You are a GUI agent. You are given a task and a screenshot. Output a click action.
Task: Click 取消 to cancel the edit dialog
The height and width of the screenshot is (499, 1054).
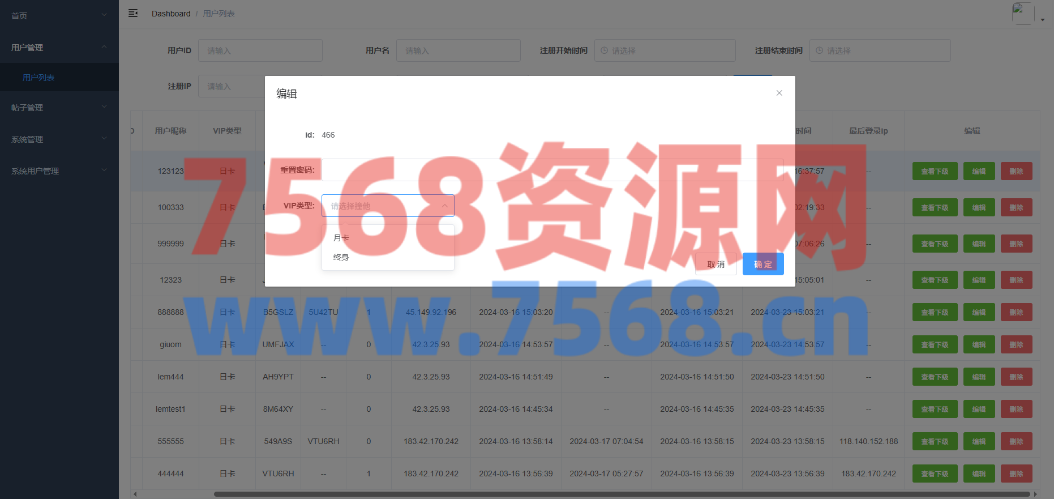point(716,264)
